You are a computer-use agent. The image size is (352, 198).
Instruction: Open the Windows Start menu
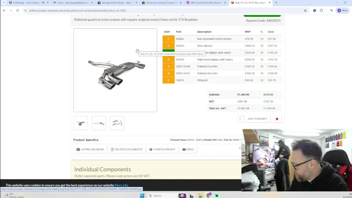point(142,196)
